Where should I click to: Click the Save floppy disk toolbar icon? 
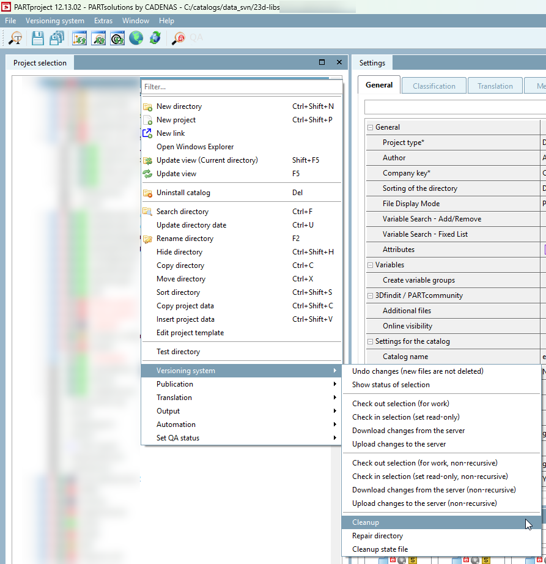coord(38,38)
